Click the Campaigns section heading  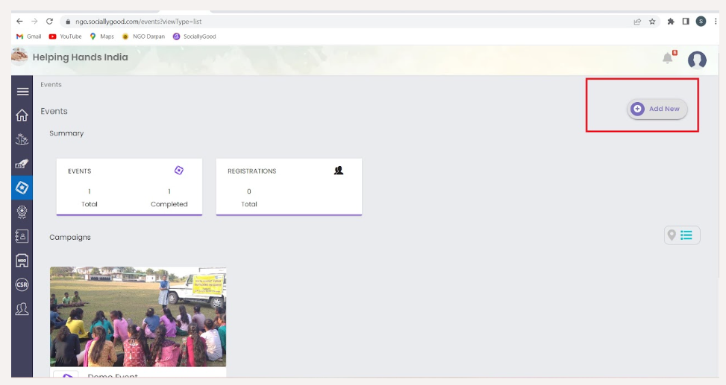[70, 237]
